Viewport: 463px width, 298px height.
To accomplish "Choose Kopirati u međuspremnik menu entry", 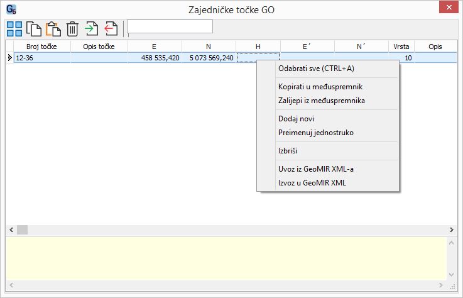I will tap(328, 87).
